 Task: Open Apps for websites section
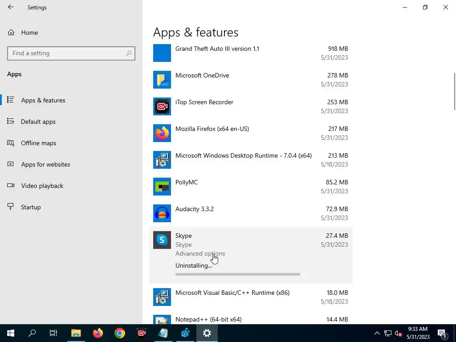[x=71, y=164]
